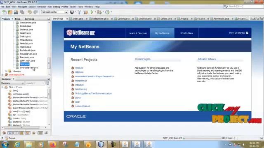Click the Output label in status bar
The width and height of the screenshot is (264, 148).
pyautogui.click(x=12, y=138)
